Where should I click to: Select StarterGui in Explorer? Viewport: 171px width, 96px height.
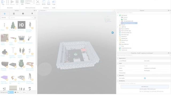click(x=124, y=37)
